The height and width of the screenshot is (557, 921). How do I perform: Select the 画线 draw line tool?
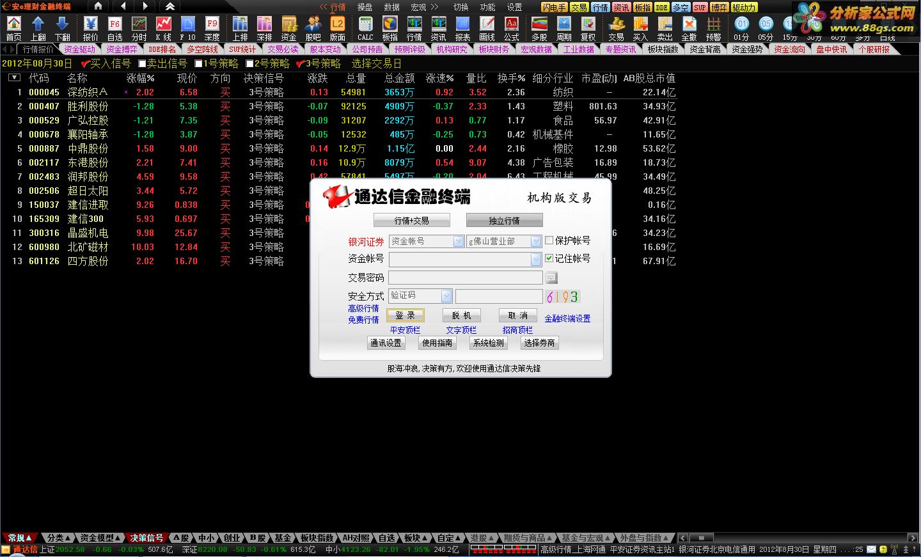(x=487, y=28)
